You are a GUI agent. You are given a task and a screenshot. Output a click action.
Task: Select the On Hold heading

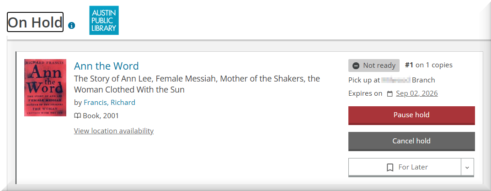click(35, 22)
